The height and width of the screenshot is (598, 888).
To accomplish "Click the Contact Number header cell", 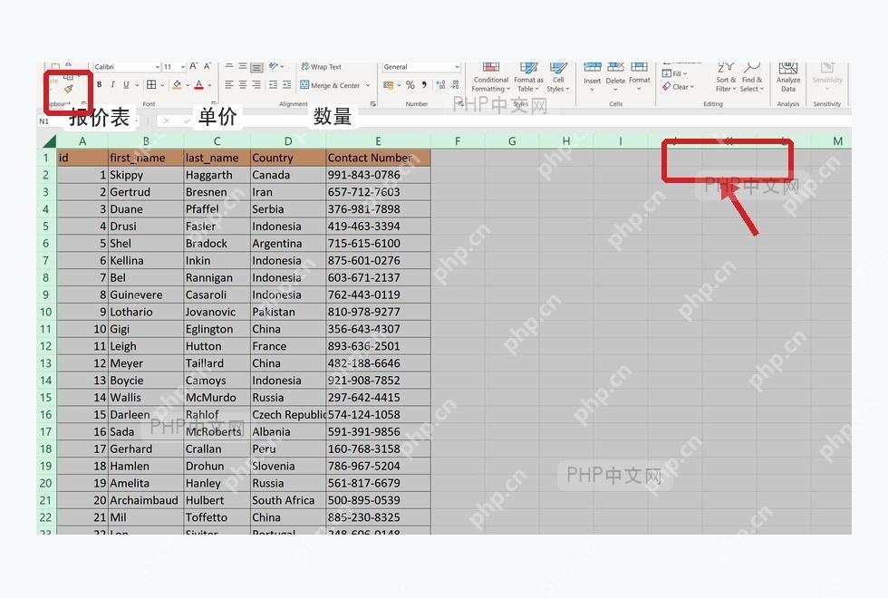I will point(379,158).
